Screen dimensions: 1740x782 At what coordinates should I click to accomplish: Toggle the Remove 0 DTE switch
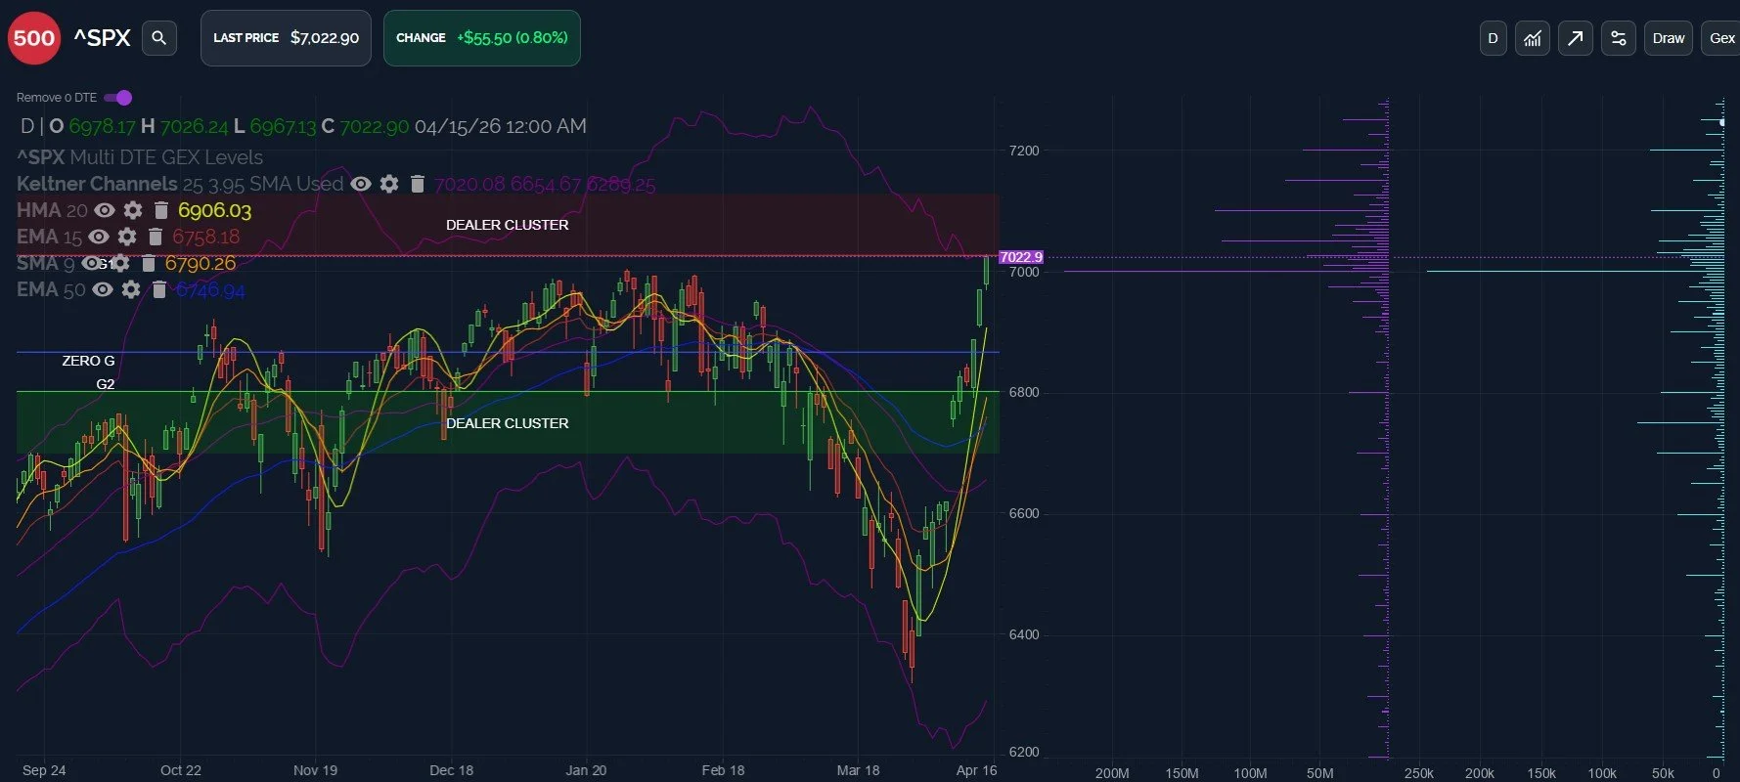118,98
